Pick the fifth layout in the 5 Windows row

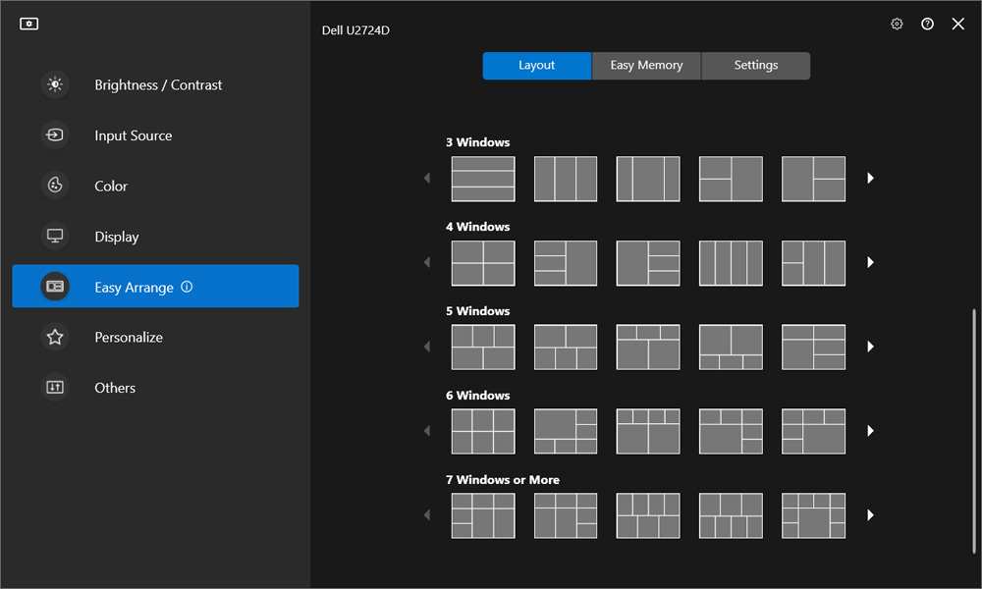813,348
